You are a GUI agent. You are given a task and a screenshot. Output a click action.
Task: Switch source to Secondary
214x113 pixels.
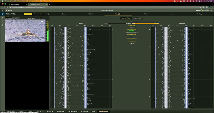click(x=44, y=14)
